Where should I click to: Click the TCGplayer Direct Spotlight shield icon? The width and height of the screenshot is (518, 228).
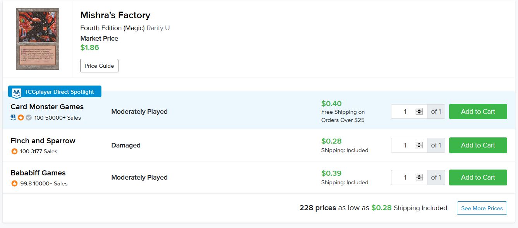(x=16, y=93)
